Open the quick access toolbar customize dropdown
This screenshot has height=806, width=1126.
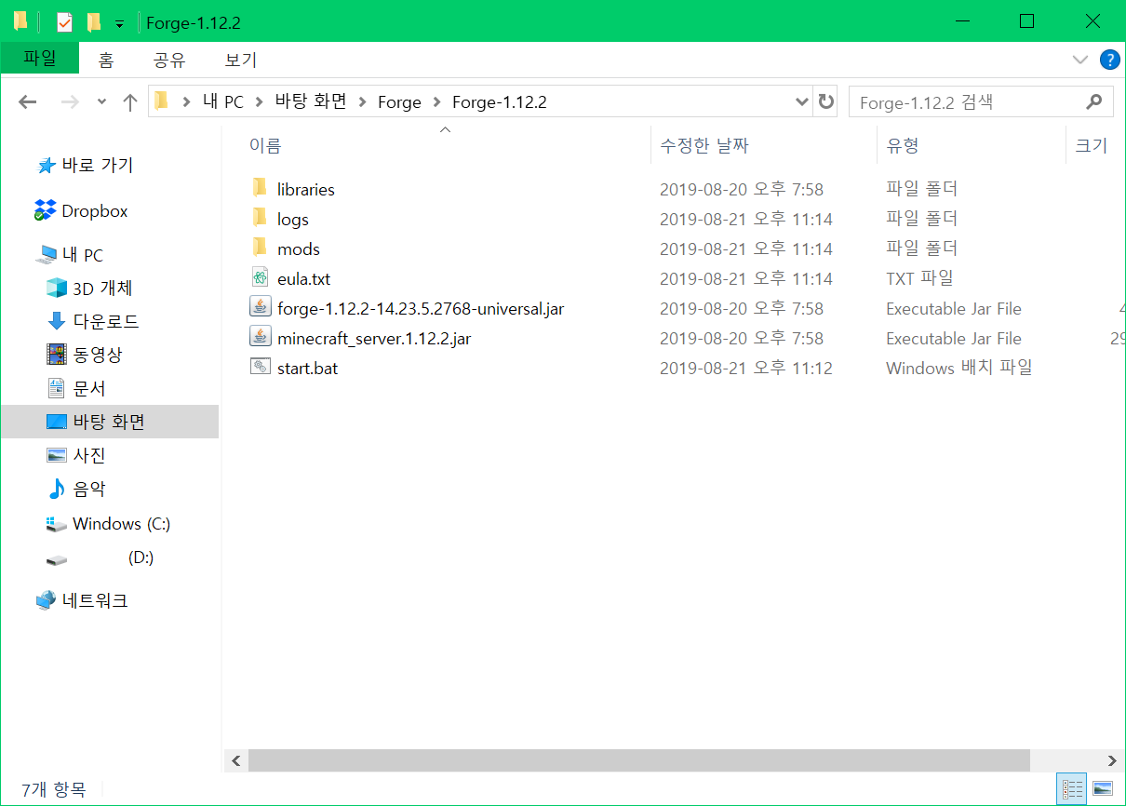(x=119, y=23)
